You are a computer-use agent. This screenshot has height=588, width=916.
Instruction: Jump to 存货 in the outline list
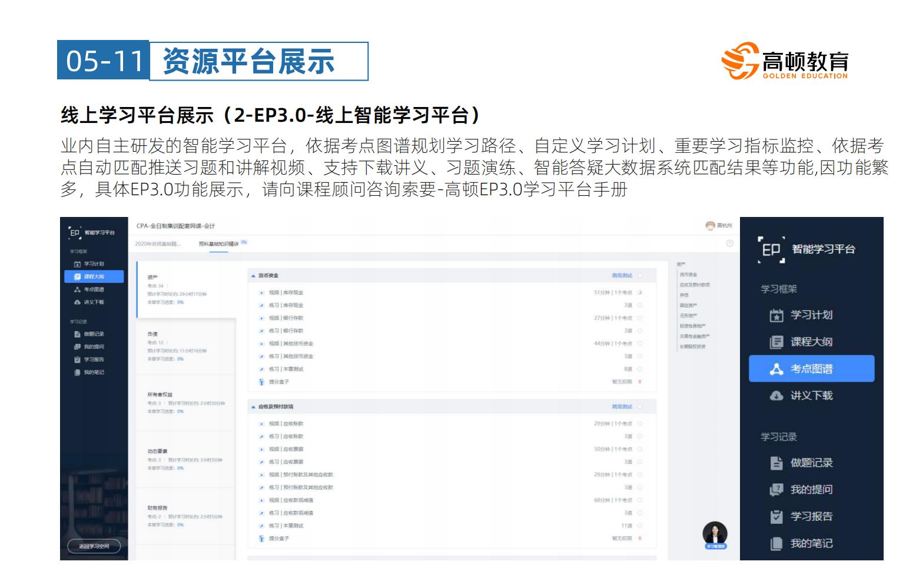(x=684, y=295)
